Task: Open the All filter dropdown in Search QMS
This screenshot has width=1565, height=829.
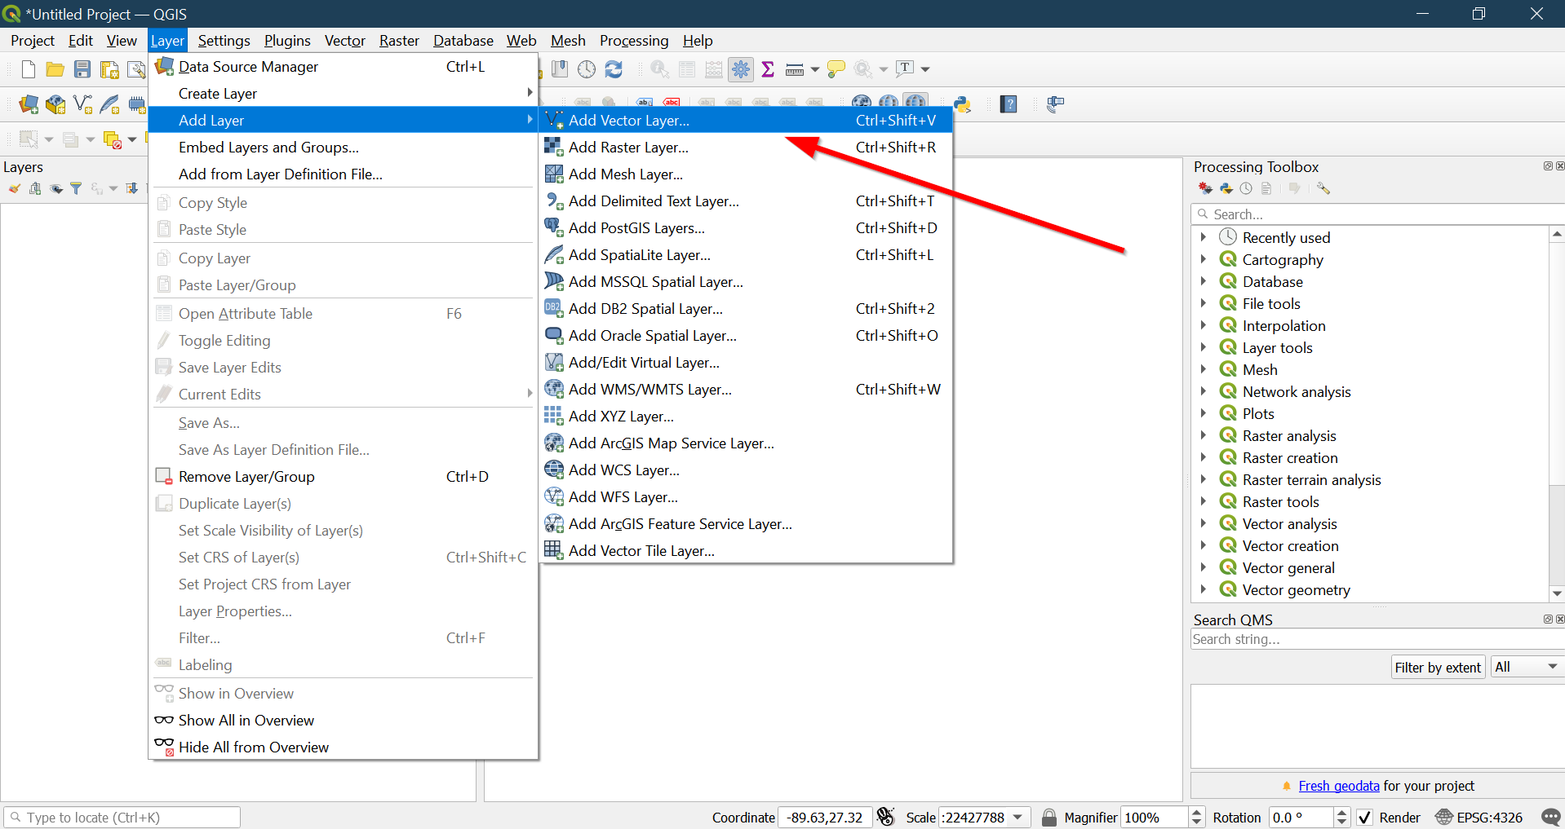Action: coord(1526,667)
